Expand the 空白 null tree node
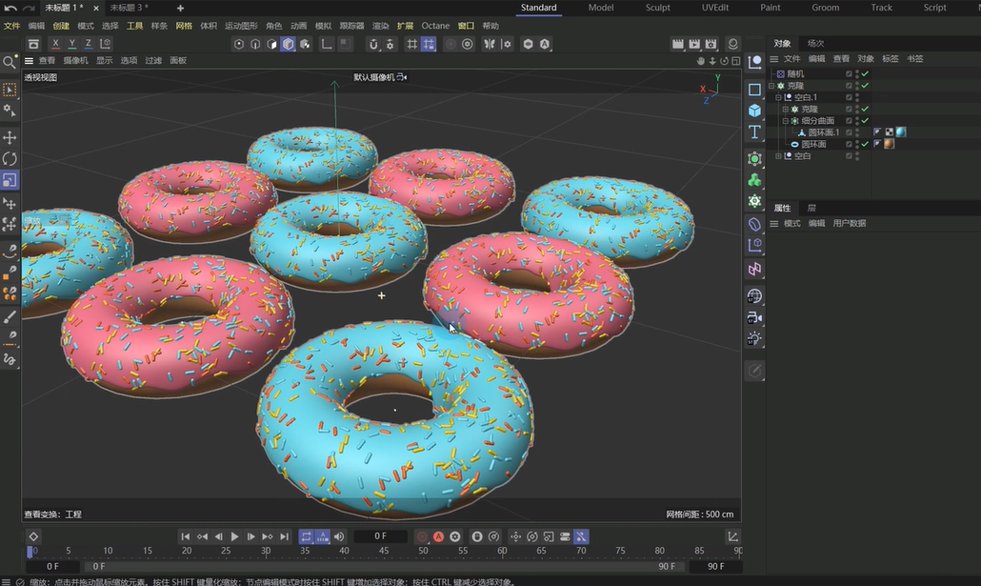The height and width of the screenshot is (586, 981). [778, 156]
